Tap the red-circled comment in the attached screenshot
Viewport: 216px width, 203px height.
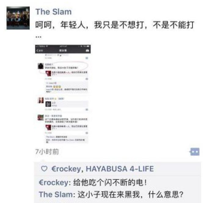[x=63, y=66]
